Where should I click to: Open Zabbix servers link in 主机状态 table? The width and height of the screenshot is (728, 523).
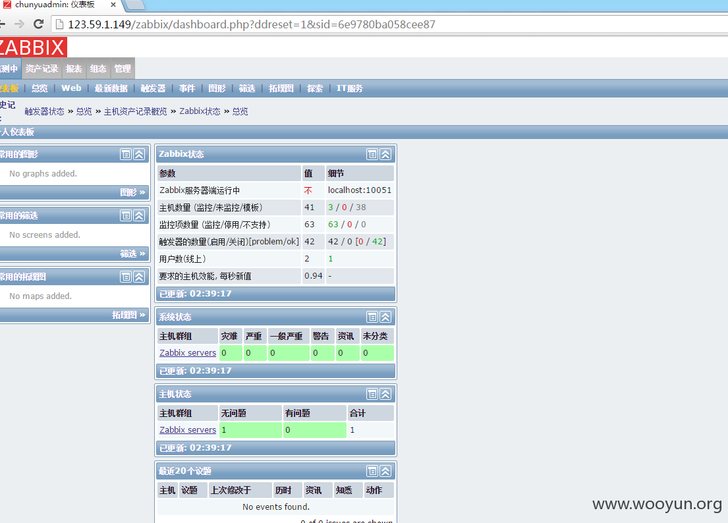point(188,429)
